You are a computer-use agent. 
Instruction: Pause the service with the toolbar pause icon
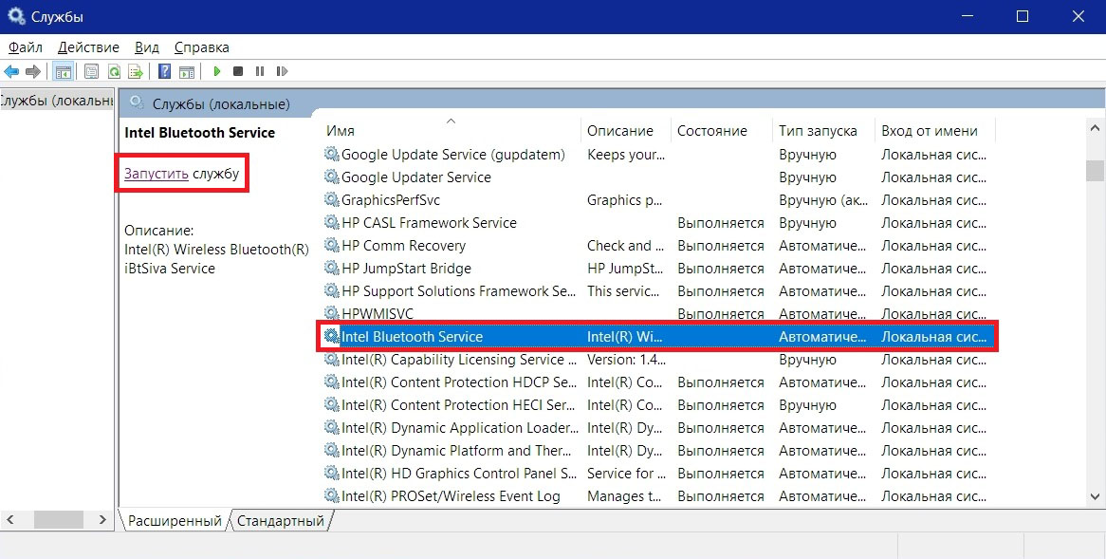(x=260, y=71)
